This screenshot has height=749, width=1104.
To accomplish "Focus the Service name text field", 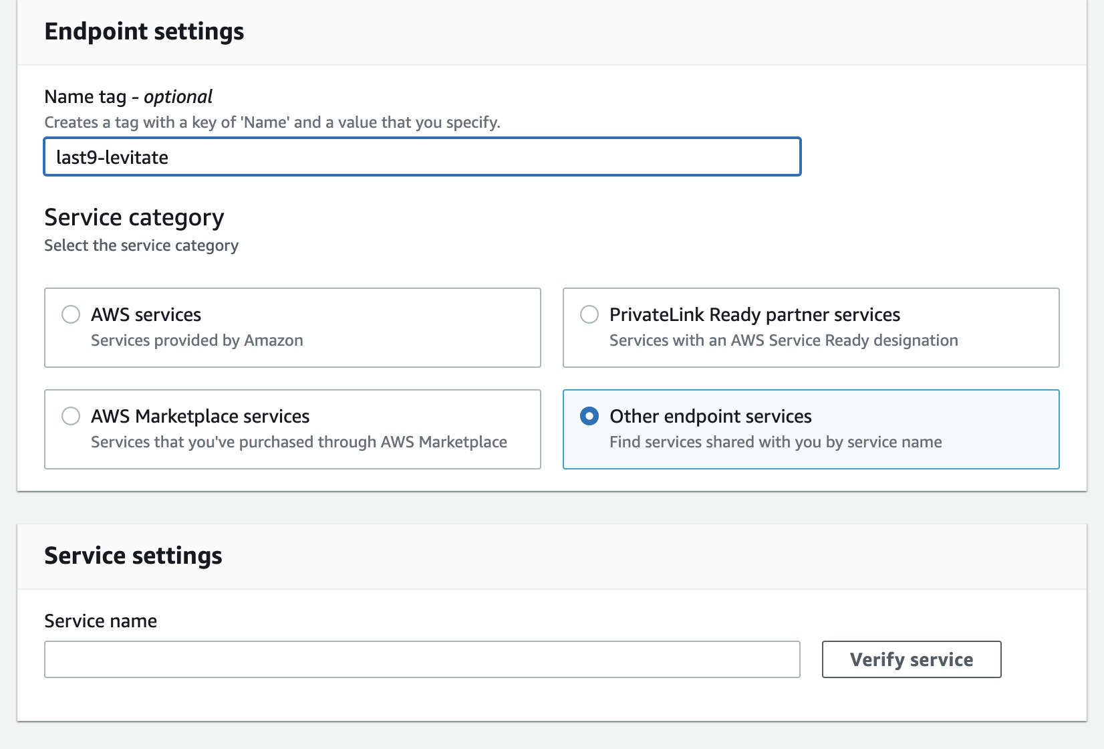I will click(422, 659).
